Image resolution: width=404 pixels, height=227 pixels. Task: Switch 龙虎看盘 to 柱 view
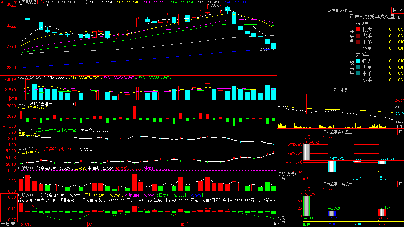pyautogui.click(x=394, y=10)
